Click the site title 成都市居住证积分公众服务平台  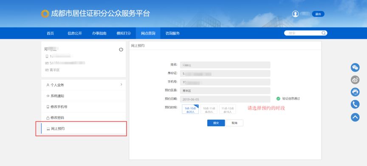click(x=100, y=14)
